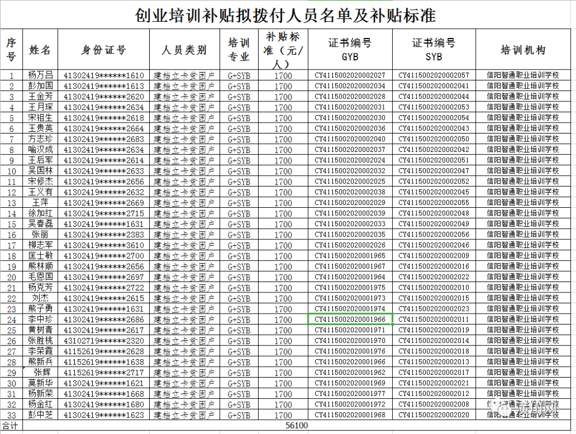The width and height of the screenshot is (576, 434).
Task: Select the name cell 张胜桃
Action: click(40, 341)
